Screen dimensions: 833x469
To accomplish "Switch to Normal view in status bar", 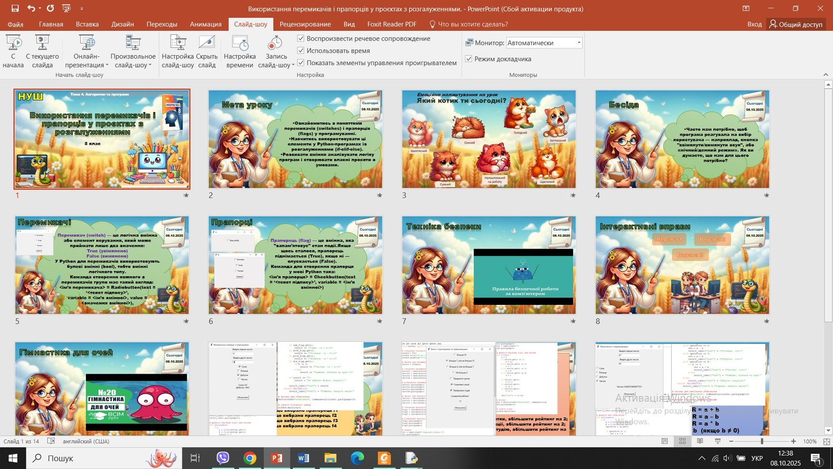I will click(x=665, y=441).
